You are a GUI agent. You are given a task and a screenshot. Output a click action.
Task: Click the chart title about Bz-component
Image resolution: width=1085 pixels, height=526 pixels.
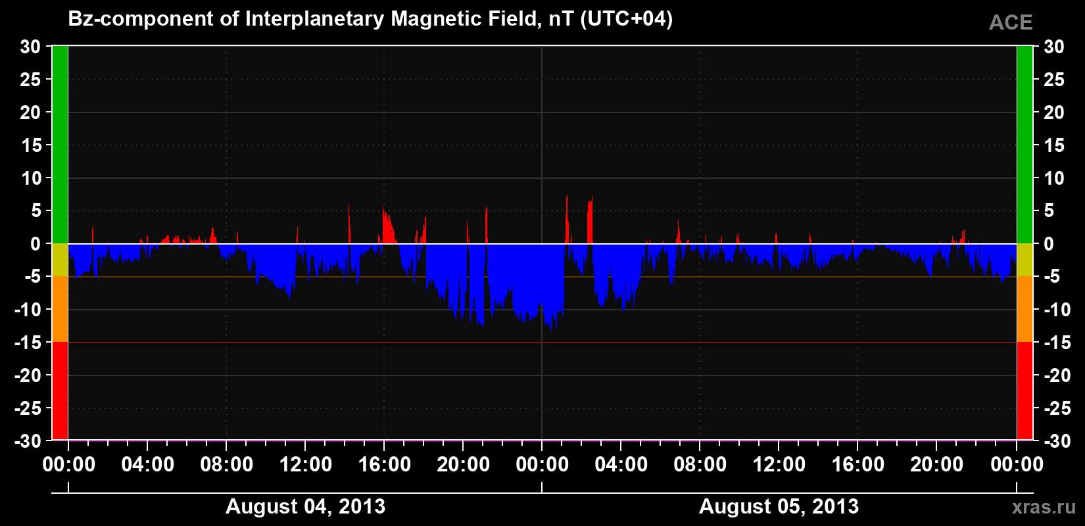370,19
